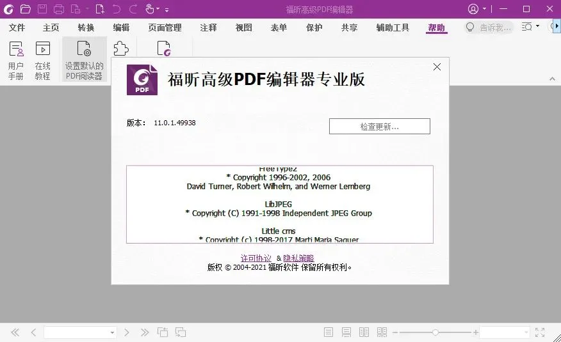
Task: Click the find/search list icon
Action: click(526, 27)
